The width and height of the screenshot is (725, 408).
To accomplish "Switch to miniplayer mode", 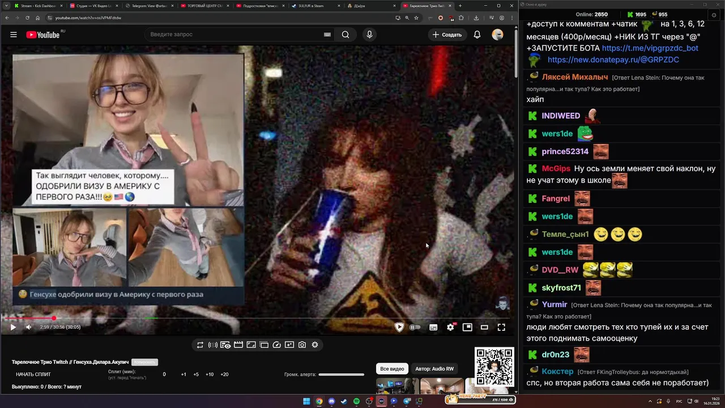I will click(x=467, y=327).
